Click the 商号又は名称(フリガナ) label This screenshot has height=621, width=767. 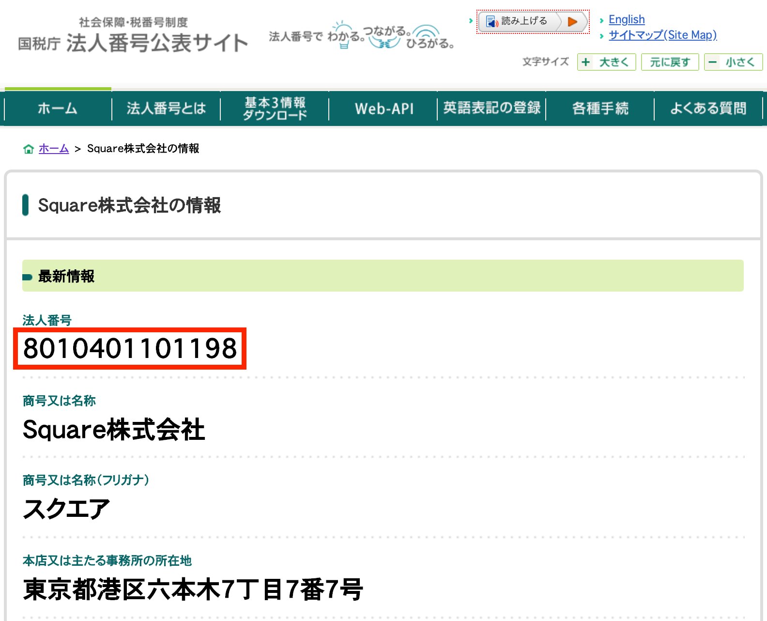(86, 480)
